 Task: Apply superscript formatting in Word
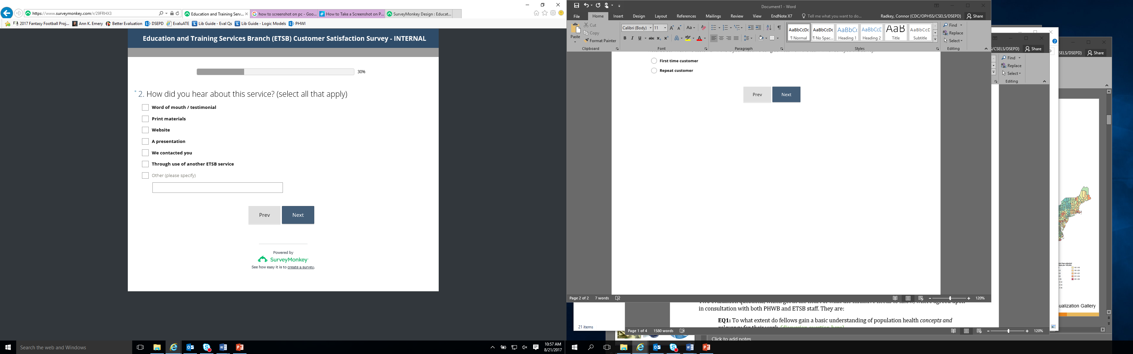coord(666,38)
